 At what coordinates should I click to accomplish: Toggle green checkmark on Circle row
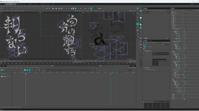(185, 35)
